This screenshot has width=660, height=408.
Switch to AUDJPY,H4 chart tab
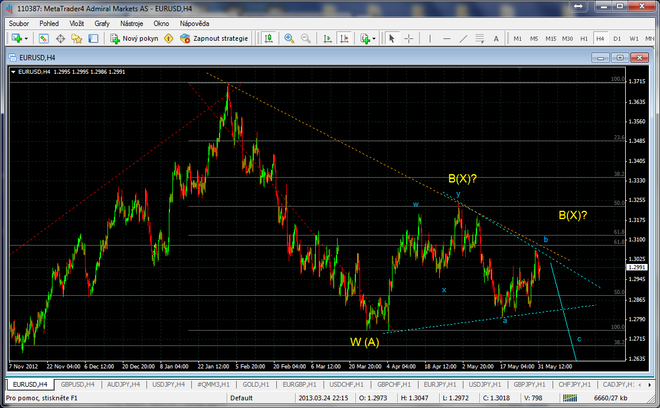123,384
